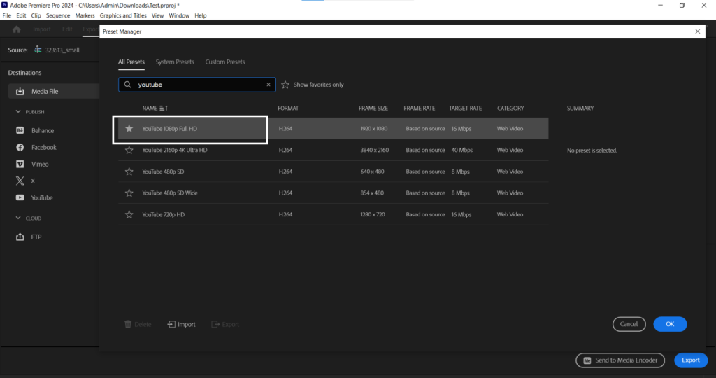Screen dimensions: 716x378
Task: Select the Facebook destination icon
Action: tap(20, 148)
